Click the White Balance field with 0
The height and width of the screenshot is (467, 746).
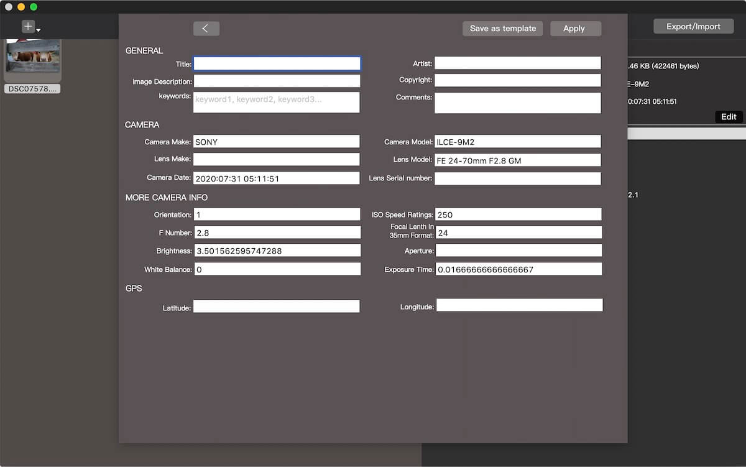click(277, 269)
